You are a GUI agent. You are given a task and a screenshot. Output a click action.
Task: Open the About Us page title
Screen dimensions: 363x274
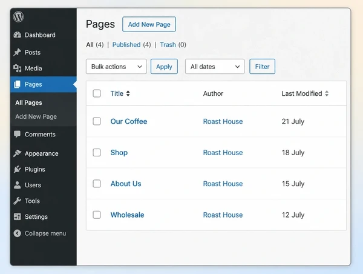click(x=126, y=184)
